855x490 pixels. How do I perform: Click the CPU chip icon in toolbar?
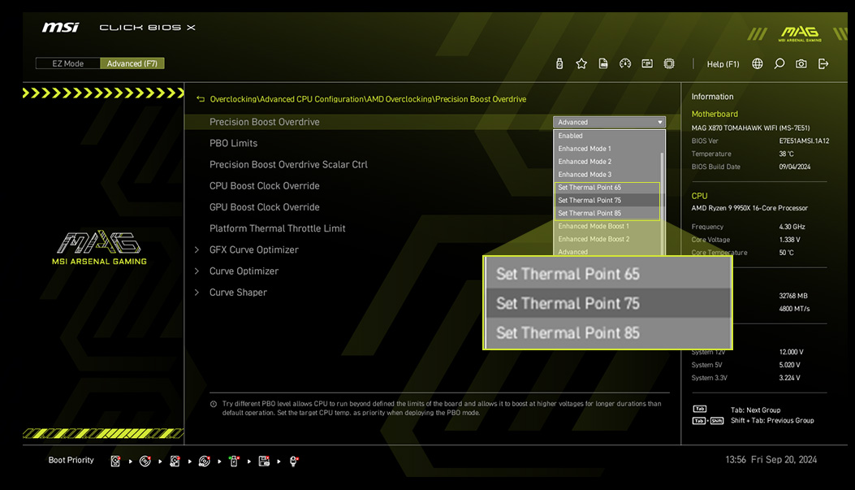pyautogui.click(x=669, y=63)
